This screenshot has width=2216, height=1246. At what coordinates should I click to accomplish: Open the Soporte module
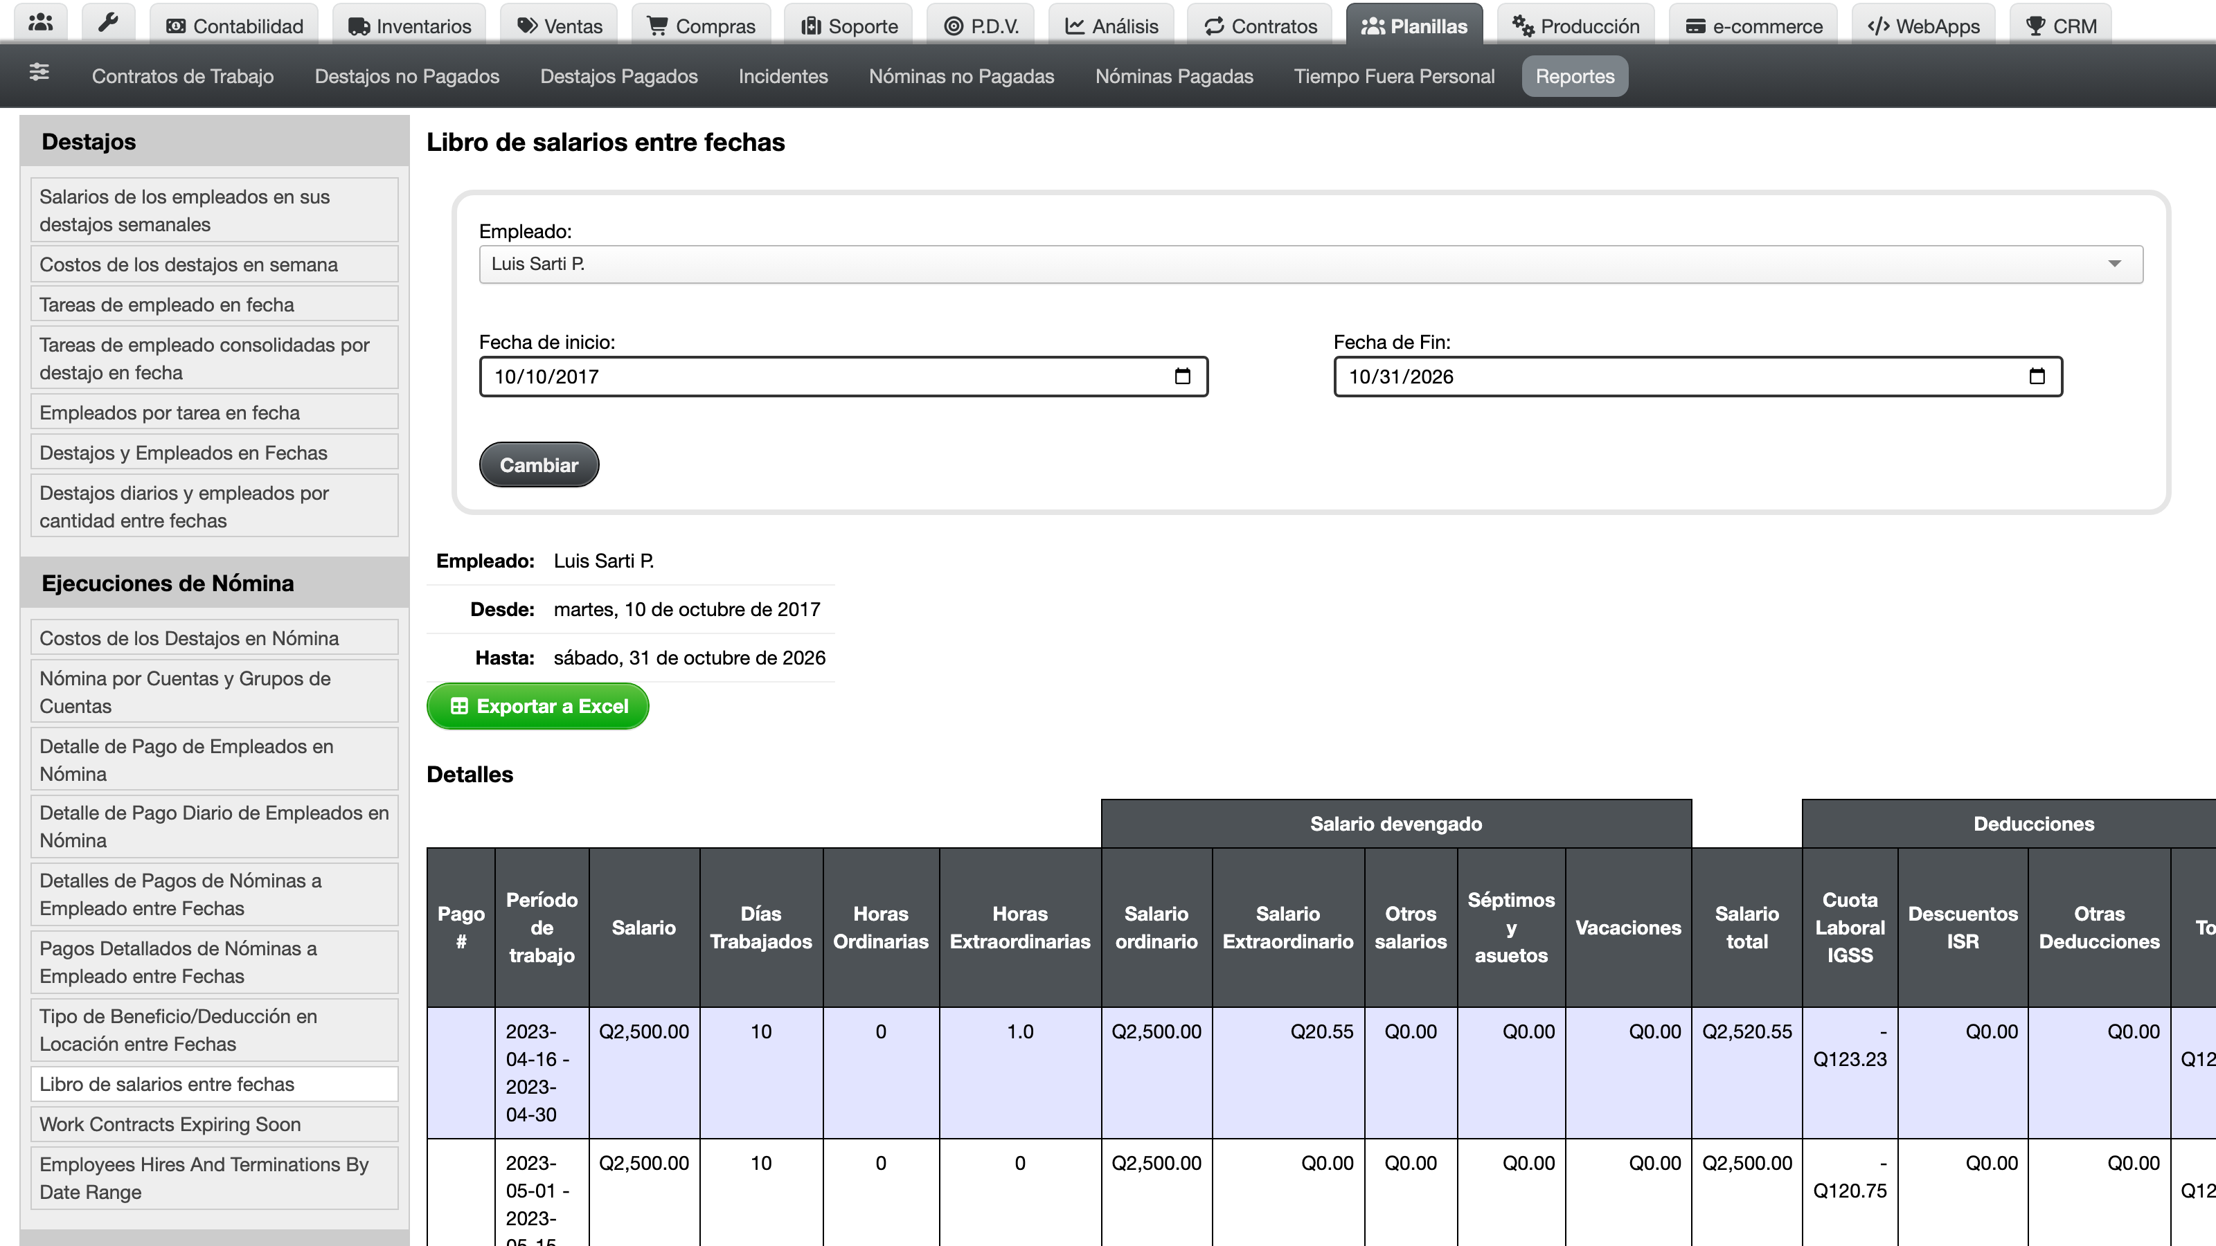(x=849, y=26)
